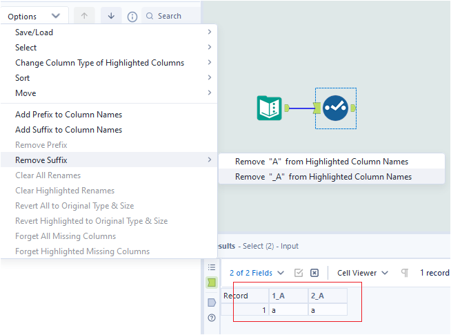
Task: Open Change Column Type of Highlighted Columns
Action: click(109, 63)
